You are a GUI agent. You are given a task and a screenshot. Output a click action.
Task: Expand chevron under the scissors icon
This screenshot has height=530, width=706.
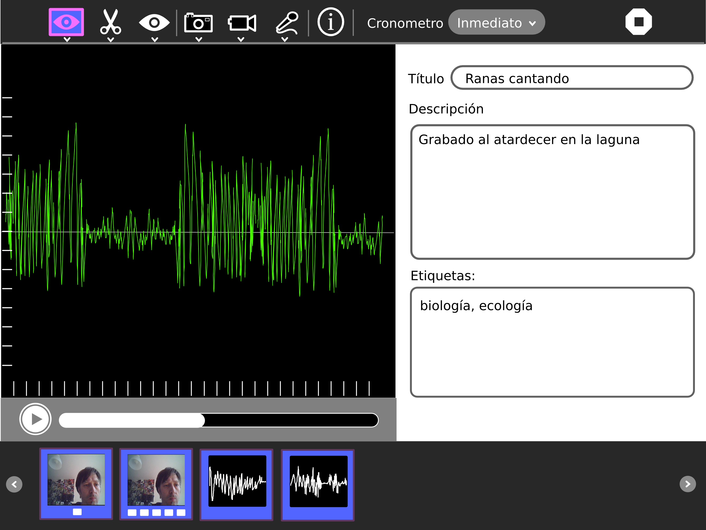(111, 40)
